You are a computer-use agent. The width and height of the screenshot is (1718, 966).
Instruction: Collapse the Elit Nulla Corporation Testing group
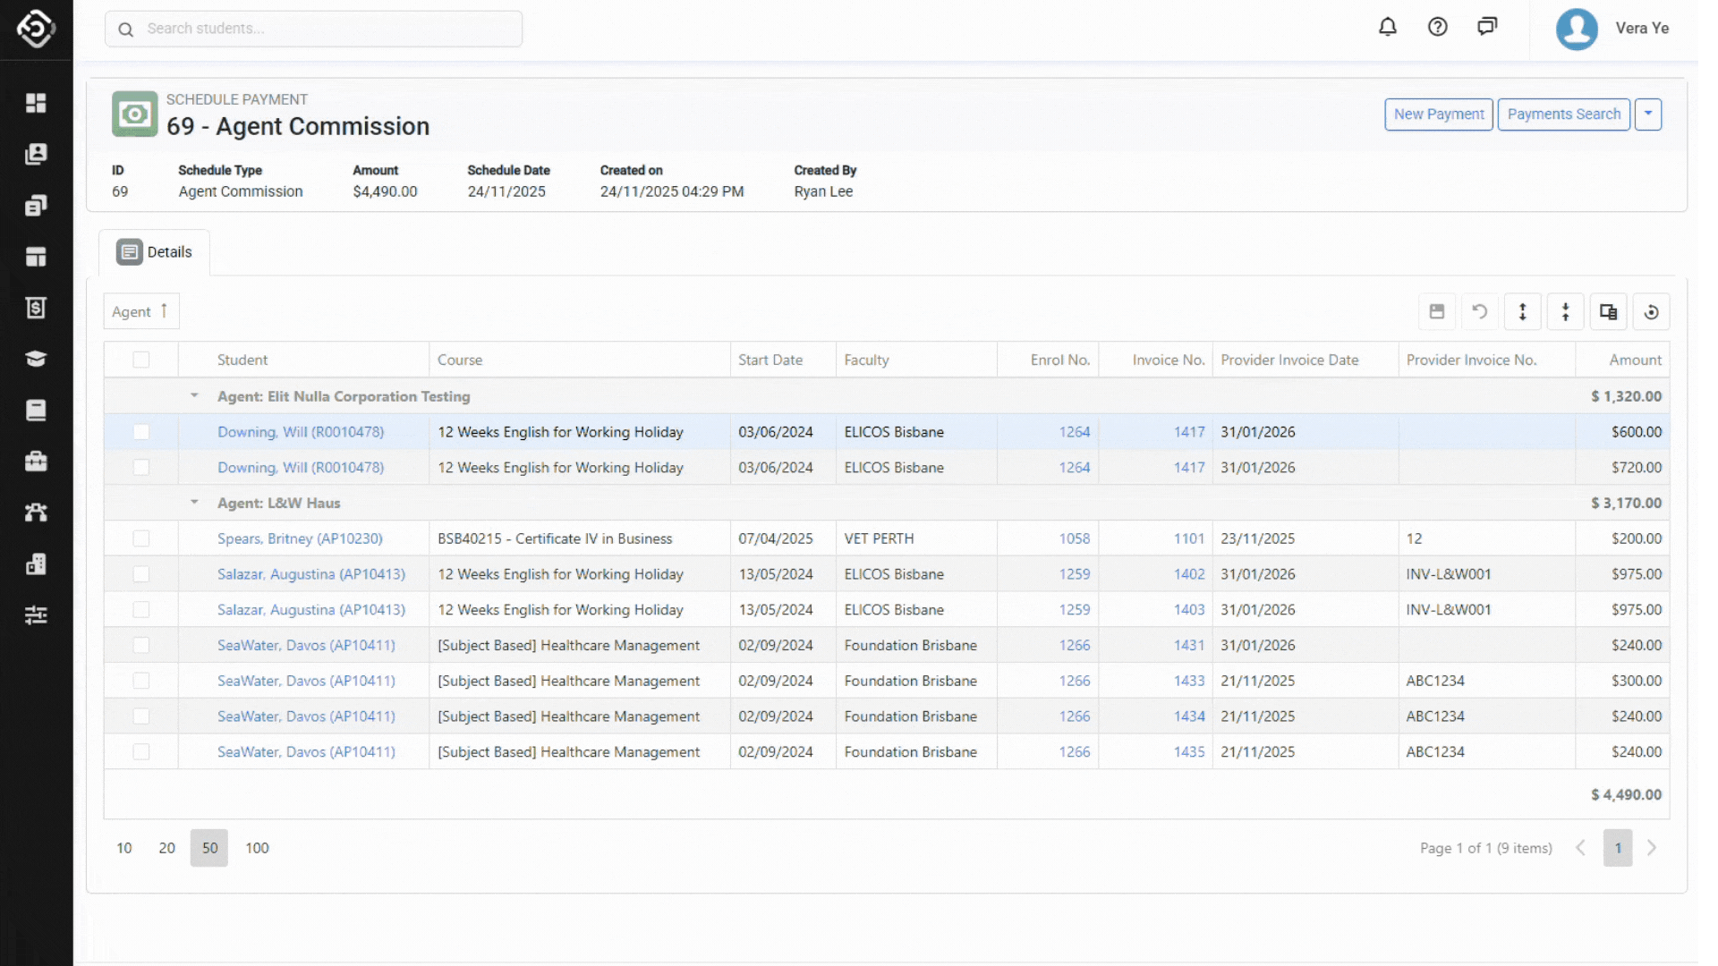click(x=194, y=396)
